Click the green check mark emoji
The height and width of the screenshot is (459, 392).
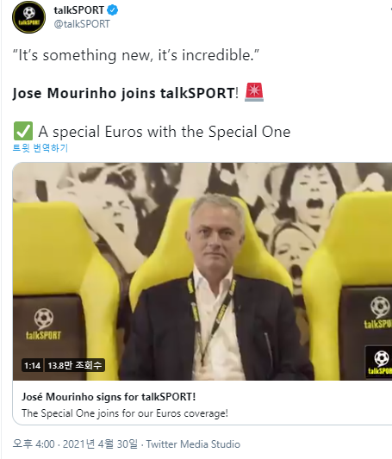23,131
